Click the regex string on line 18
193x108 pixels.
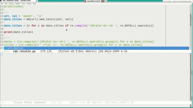click(x=102, y=25)
